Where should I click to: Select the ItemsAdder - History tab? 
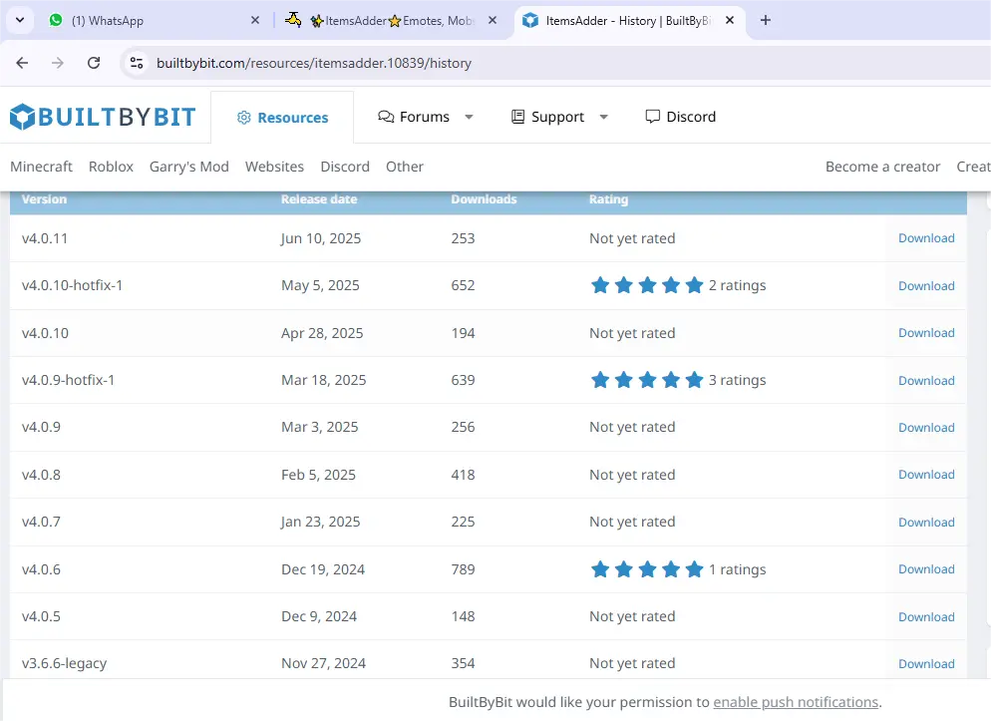(x=629, y=20)
